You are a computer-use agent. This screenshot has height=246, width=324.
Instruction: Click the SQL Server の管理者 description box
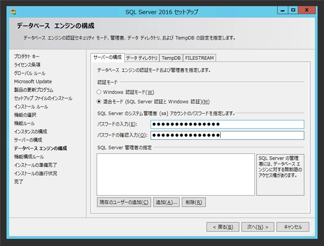click(280, 175)
